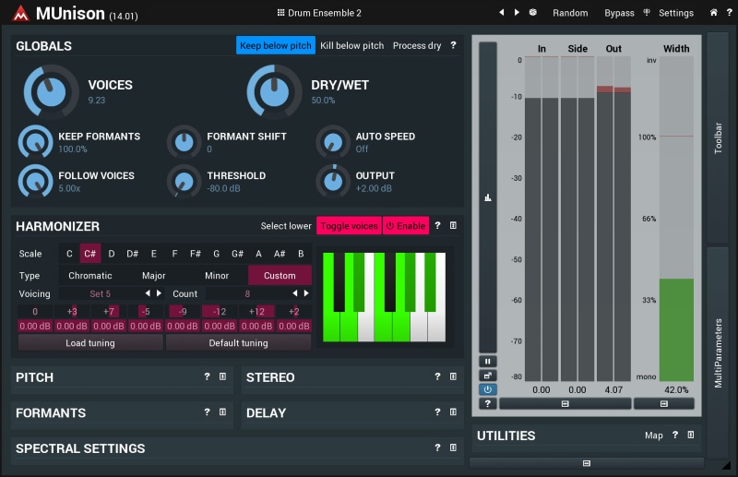Viewport: 738px width, 477px height.
Task: Open the randomize dice icon
Action: (533, 12)
